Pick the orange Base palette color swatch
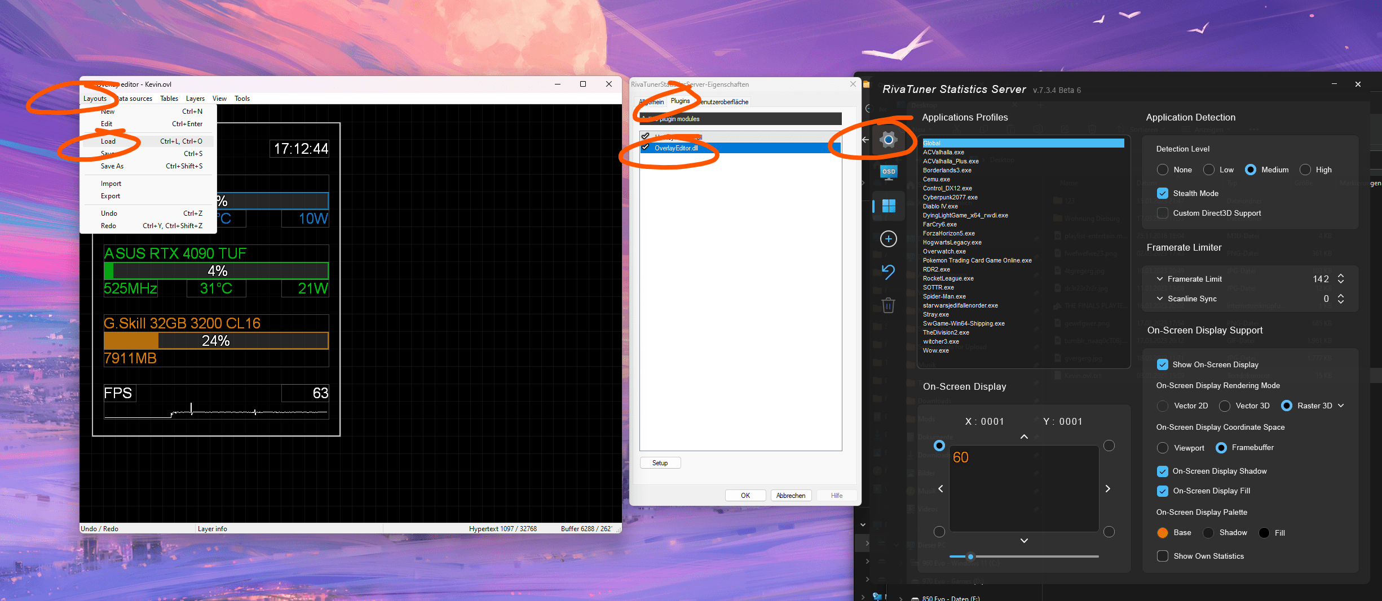This screenshot has width=1382, height=601. (1163, 533)
